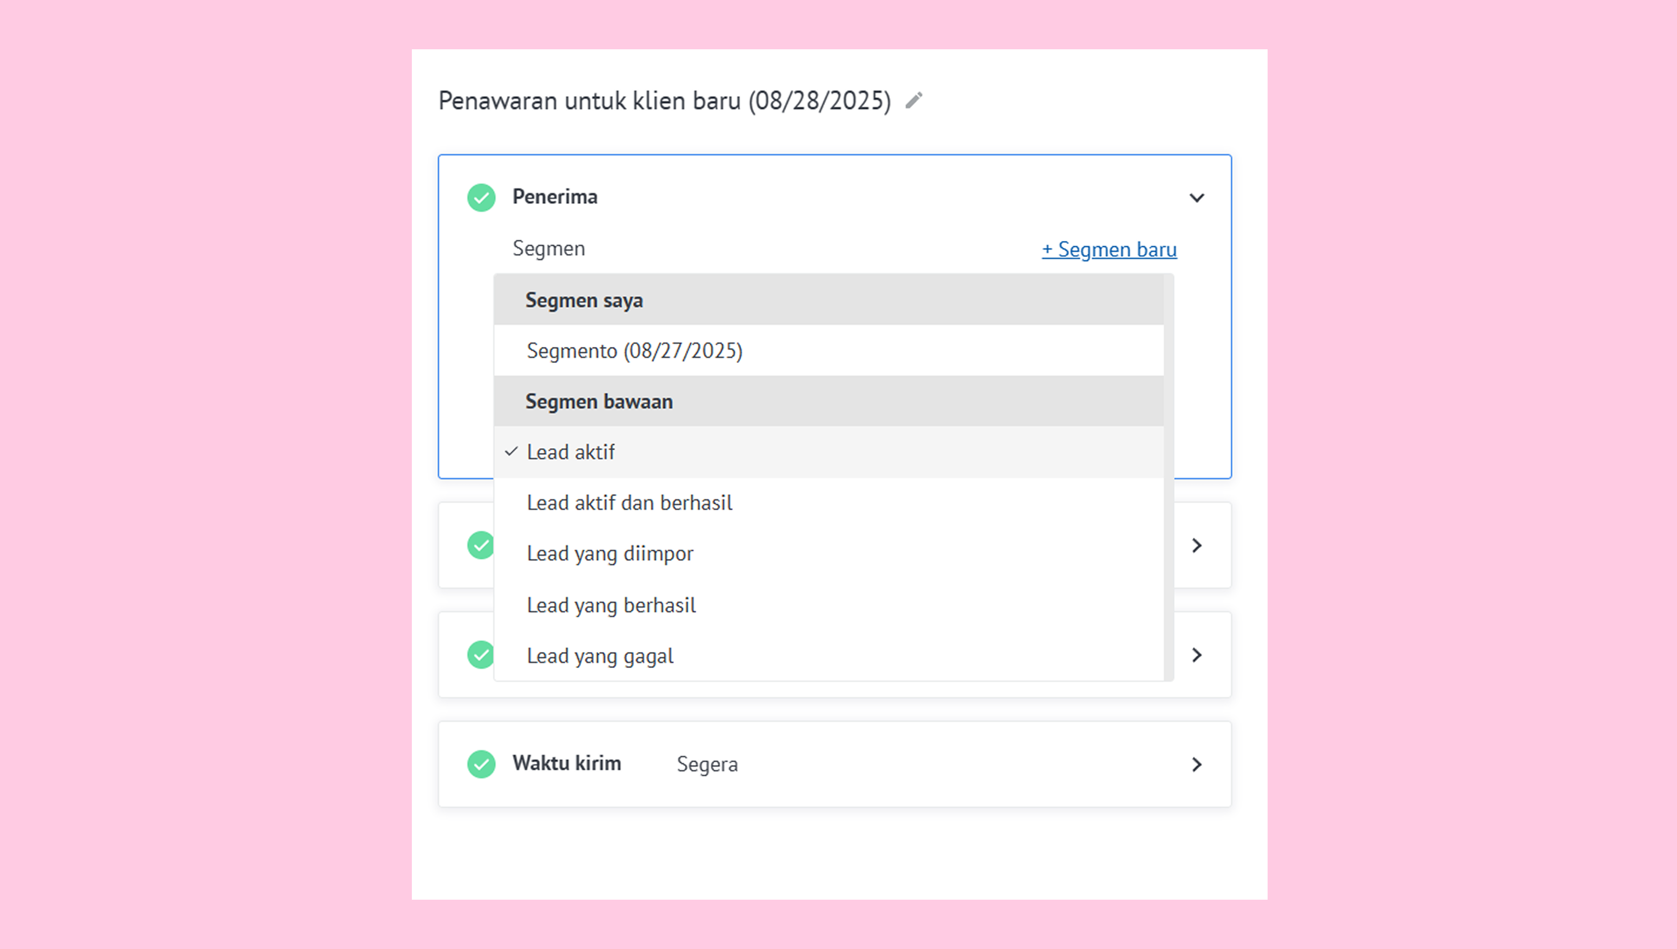The image size is (1677, 949).
Task: Open the + Segmen baru link
Action: [x=1109, y=249]
